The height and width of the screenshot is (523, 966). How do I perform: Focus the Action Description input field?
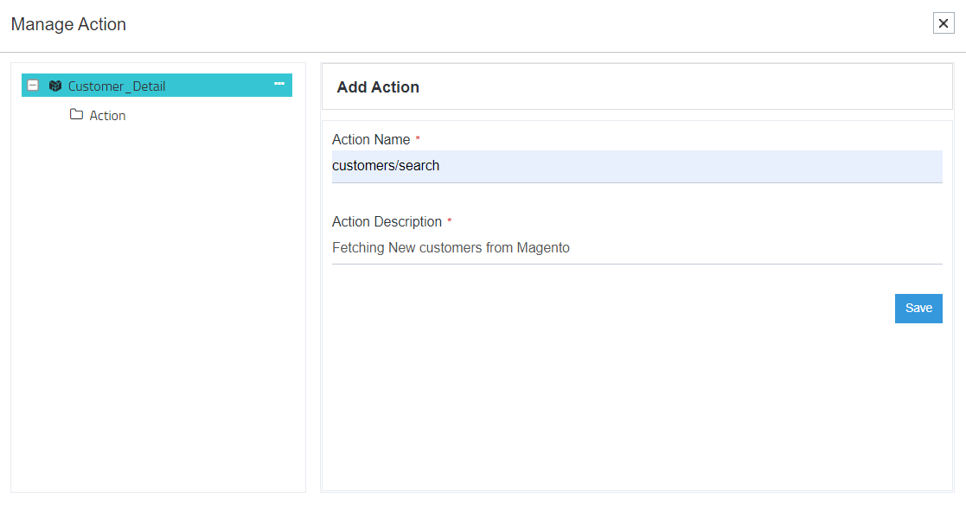(x=637, y=248)
